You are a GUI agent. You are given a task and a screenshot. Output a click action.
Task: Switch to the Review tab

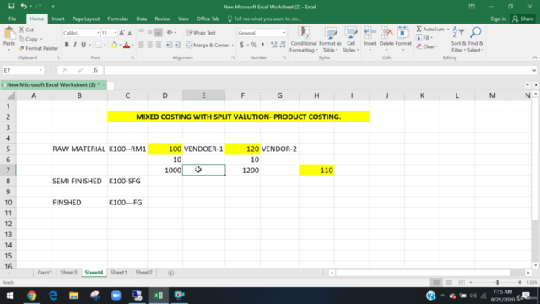162,19
